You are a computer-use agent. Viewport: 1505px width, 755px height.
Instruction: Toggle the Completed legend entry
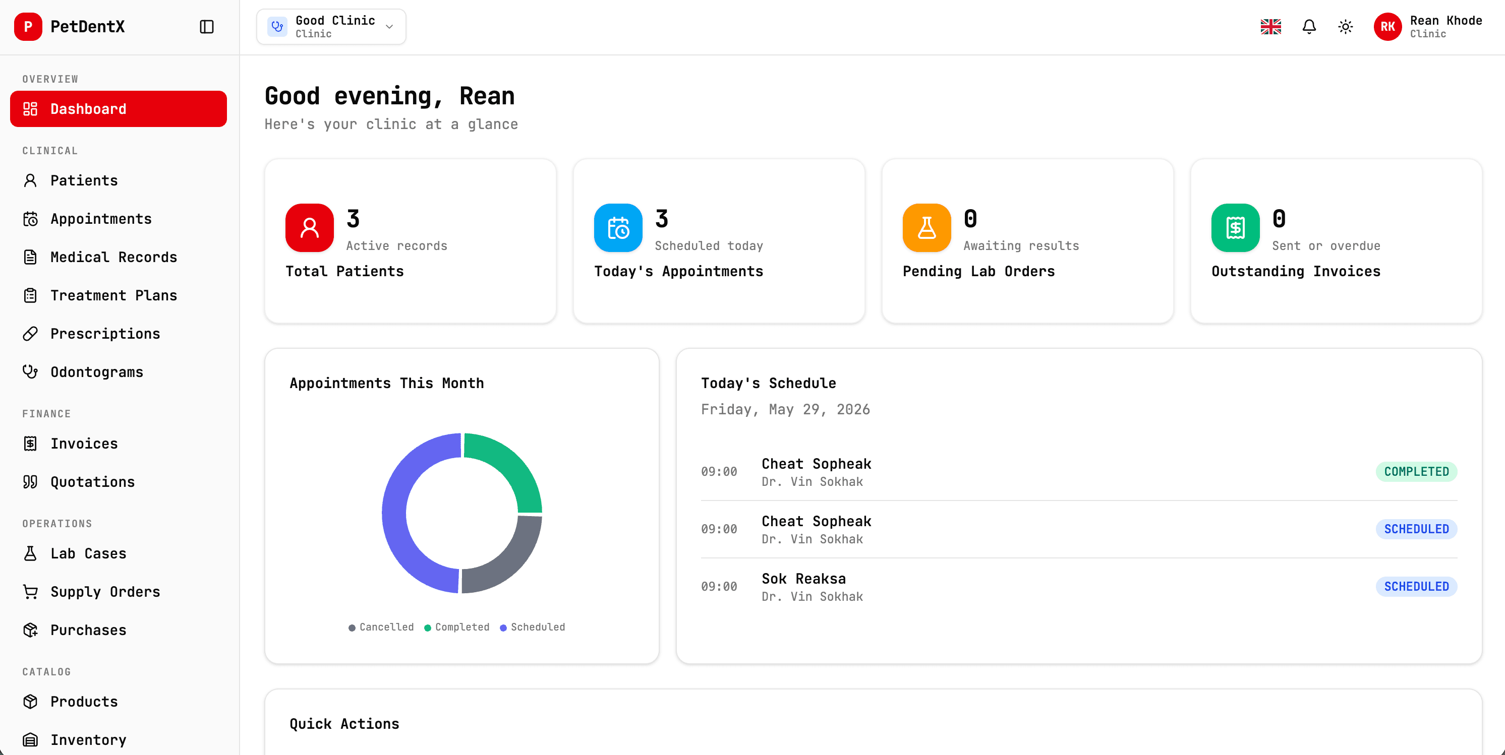click(x=457, y=627)
